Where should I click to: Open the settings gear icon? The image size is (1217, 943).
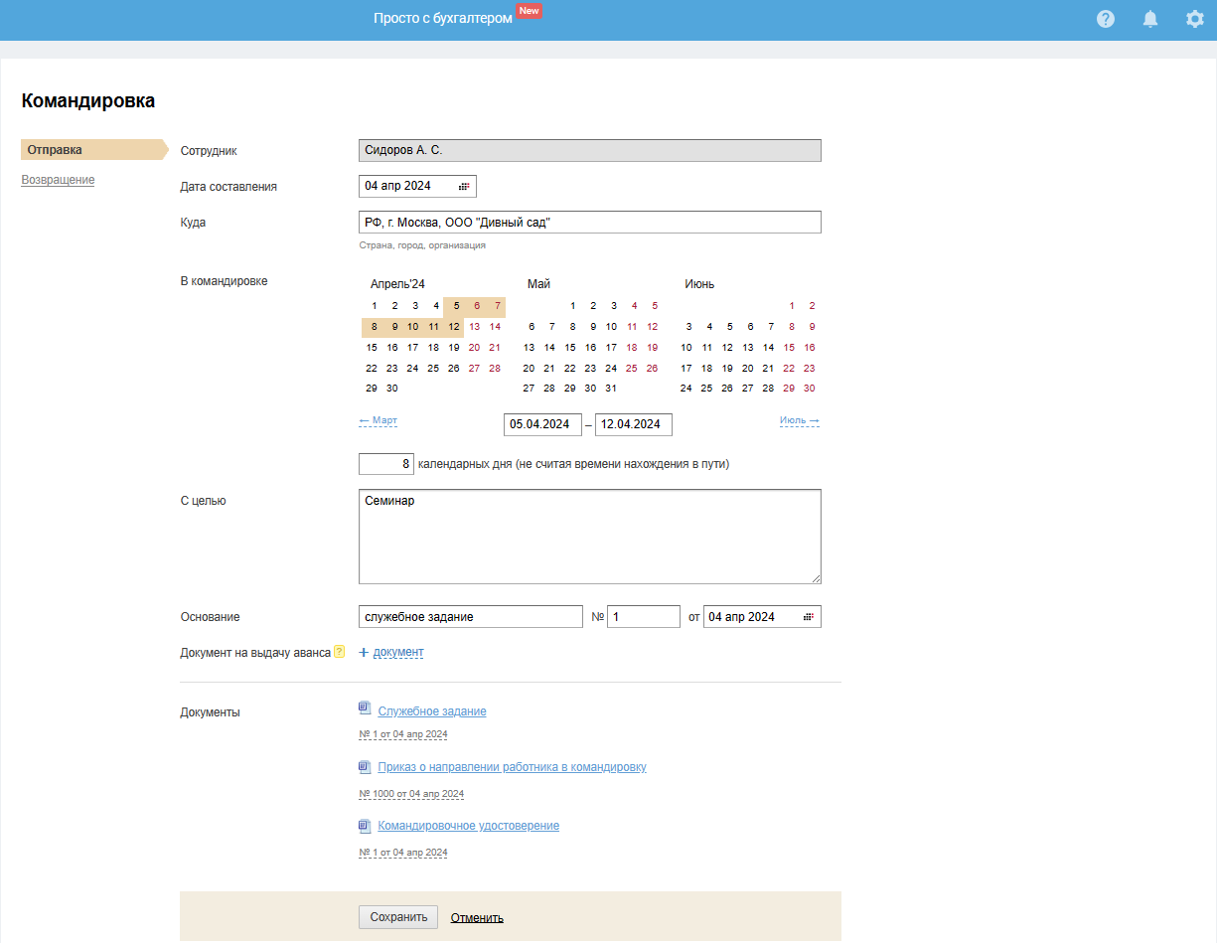[x=1195, y=19]
